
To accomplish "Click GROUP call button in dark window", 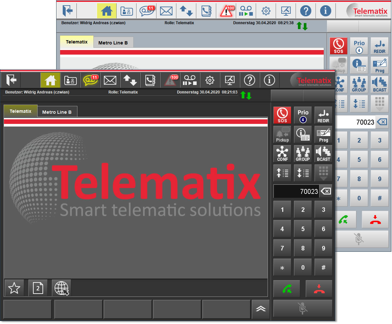I will pyautogui.click(x=303, y=154).
